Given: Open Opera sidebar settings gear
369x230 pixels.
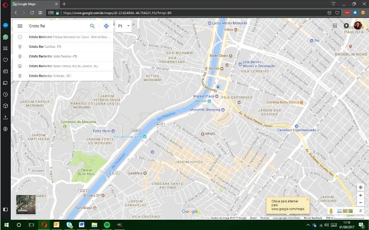Looking at the screenshot, I should pos(6,129).
